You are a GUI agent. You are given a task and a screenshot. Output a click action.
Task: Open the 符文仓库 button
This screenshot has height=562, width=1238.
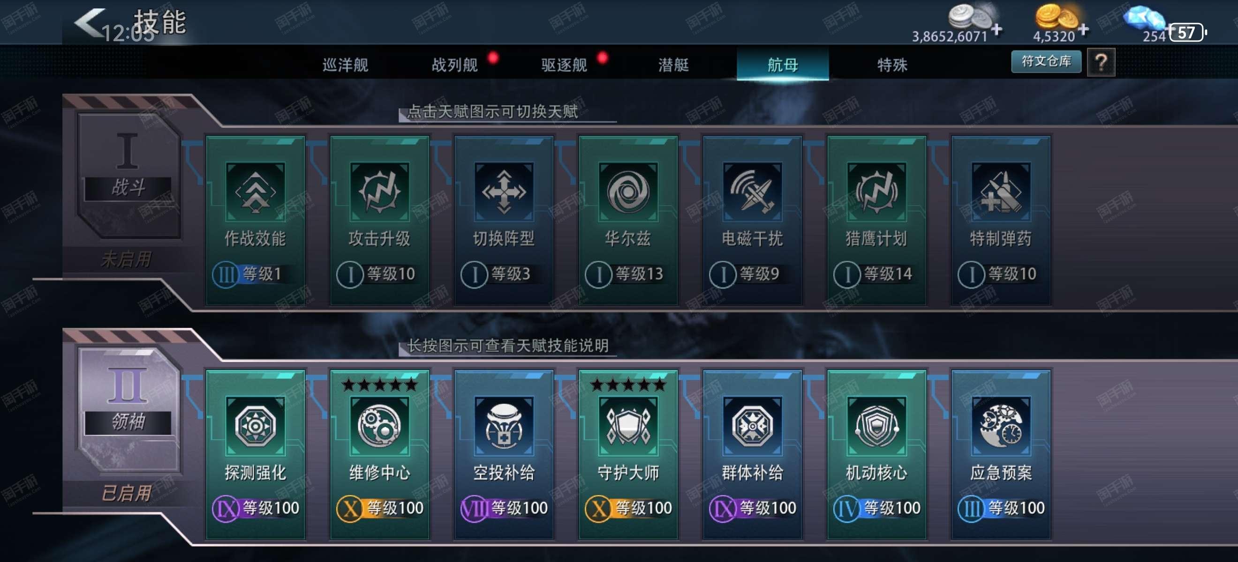click(1046, 61)
